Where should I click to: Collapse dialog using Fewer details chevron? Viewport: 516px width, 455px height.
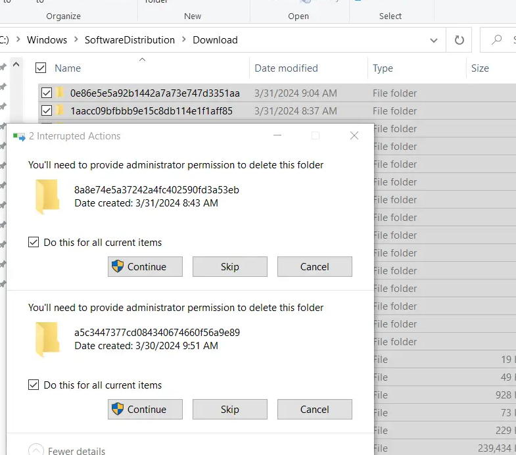tap(36, 450)
